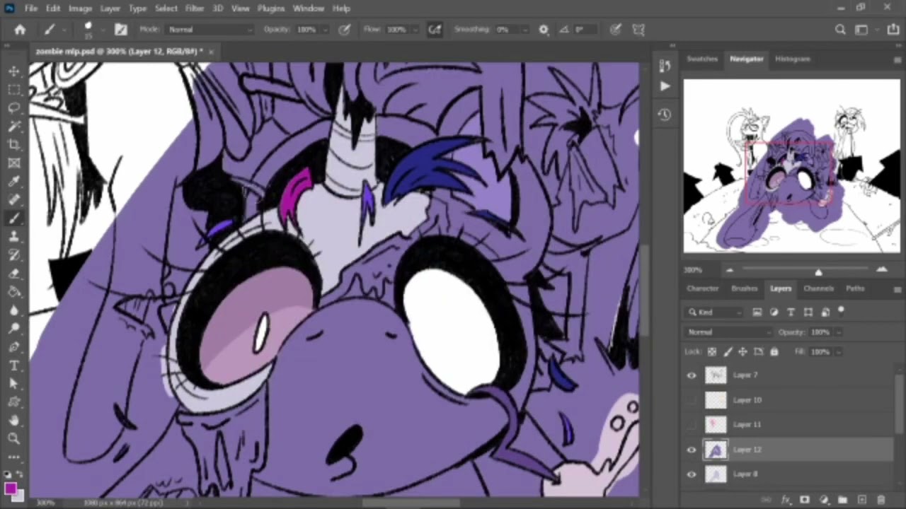The height and width of the screenshot is (509, 906).
Task: Click the Navigator zoom slider handle
Action: click(818, 271)
